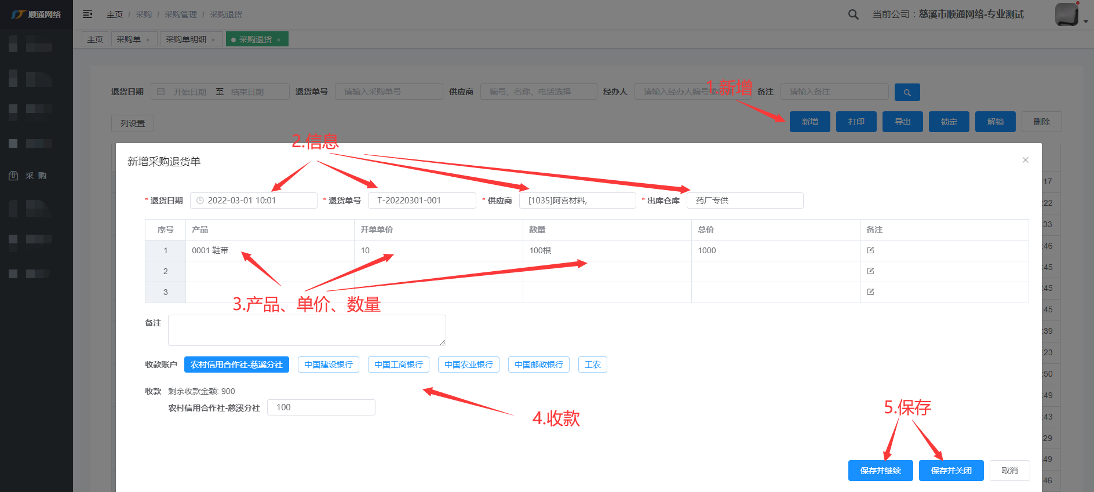Open the 退货日期 date-time picker
Image resolution: width=1094 pixels, height=492 pixels.
pyautogui.click(x=254, y=201)
